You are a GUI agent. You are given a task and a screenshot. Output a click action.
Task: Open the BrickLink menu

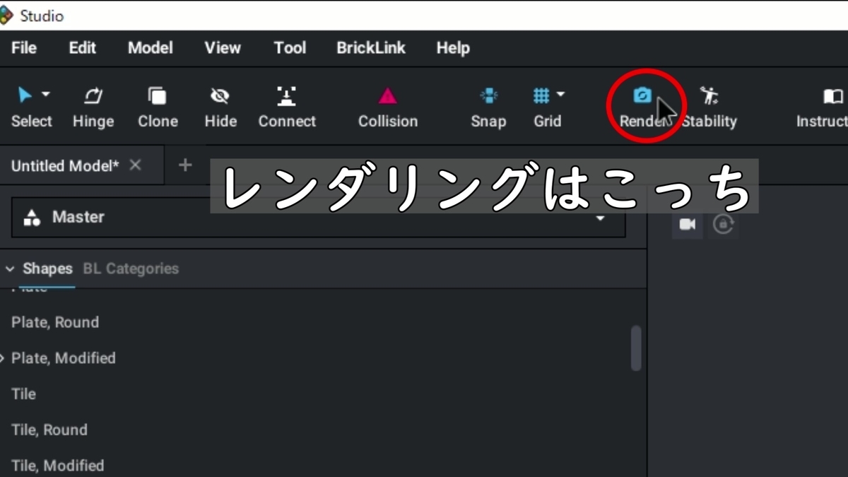click(371, 48)
